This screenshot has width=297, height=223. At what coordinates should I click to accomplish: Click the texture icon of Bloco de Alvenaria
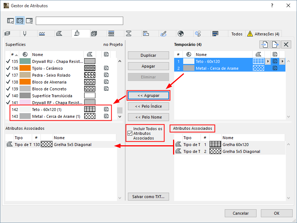[x=106, y=82]
